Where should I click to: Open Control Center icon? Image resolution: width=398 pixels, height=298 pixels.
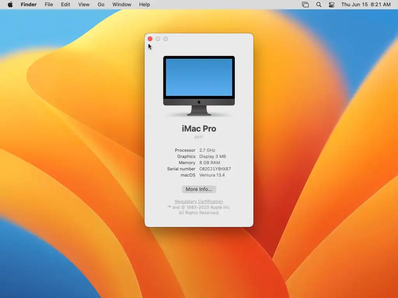[332, 5]
